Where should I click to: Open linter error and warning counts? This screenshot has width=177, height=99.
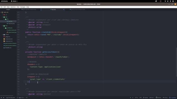pyautogui.click(x=20, y=98)
